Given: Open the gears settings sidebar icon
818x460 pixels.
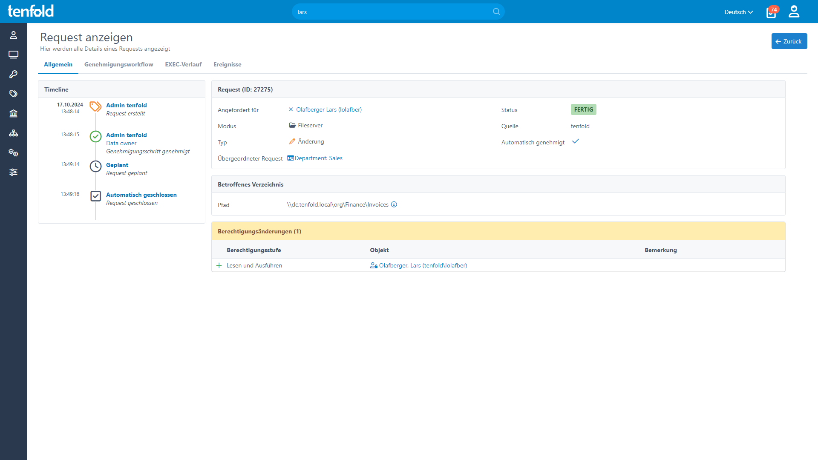Looking at the screenshot, I should point(13,152).
